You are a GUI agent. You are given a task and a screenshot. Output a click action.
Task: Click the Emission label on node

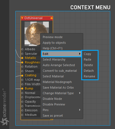pyautogui.click(x=31, y=110)
